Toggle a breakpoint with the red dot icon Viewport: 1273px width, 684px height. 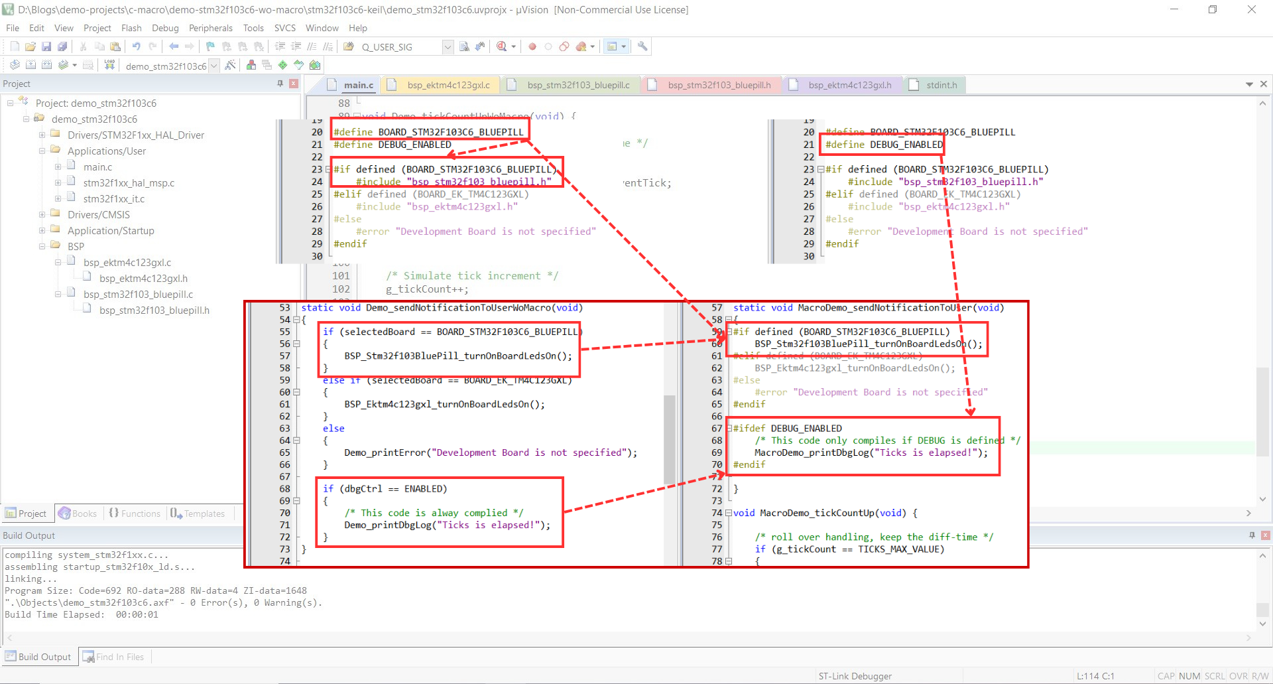pyautogui.click(x=532, y=46)
